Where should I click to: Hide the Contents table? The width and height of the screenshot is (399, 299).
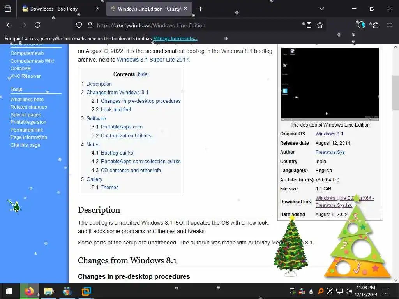(x=143, y=74)
